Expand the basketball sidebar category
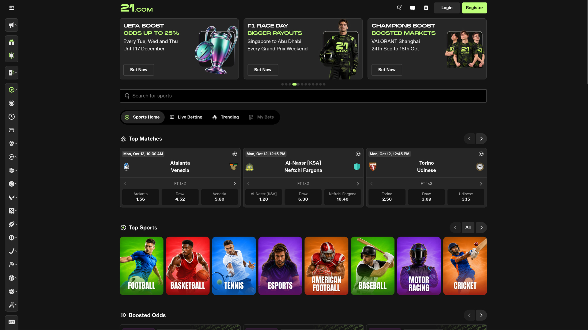 click(12, 170)
